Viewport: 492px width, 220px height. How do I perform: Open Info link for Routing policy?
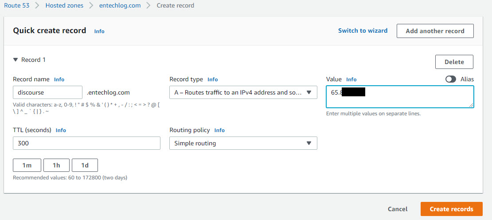[x=219, y=130]
